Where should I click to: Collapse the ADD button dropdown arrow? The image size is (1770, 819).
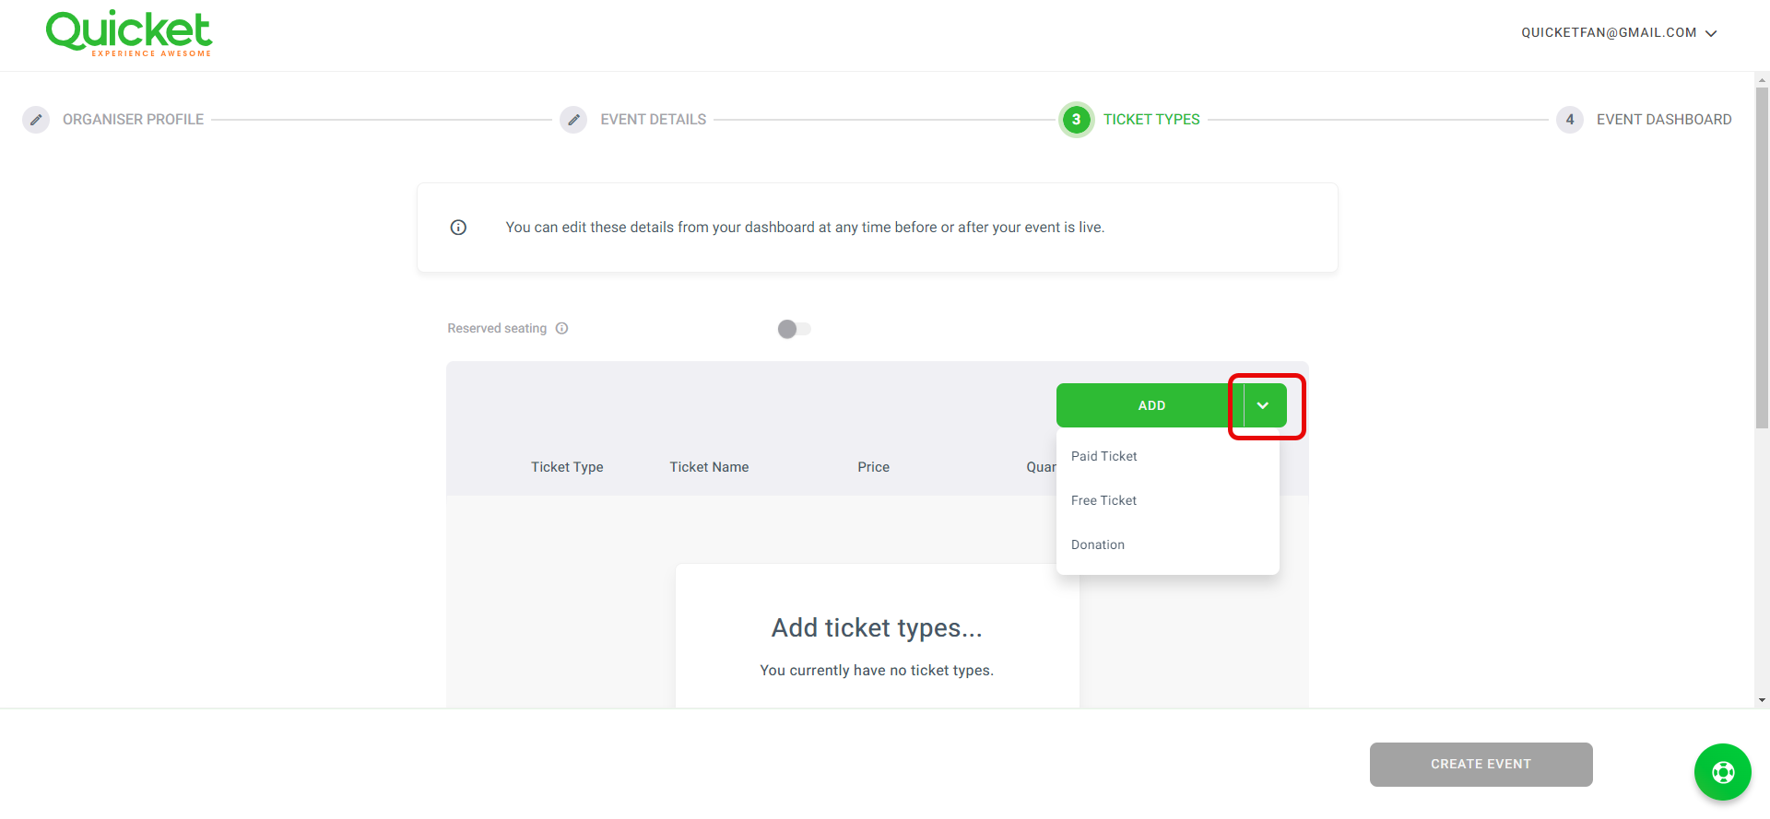pyautogui.click(x=1264, y=405)
